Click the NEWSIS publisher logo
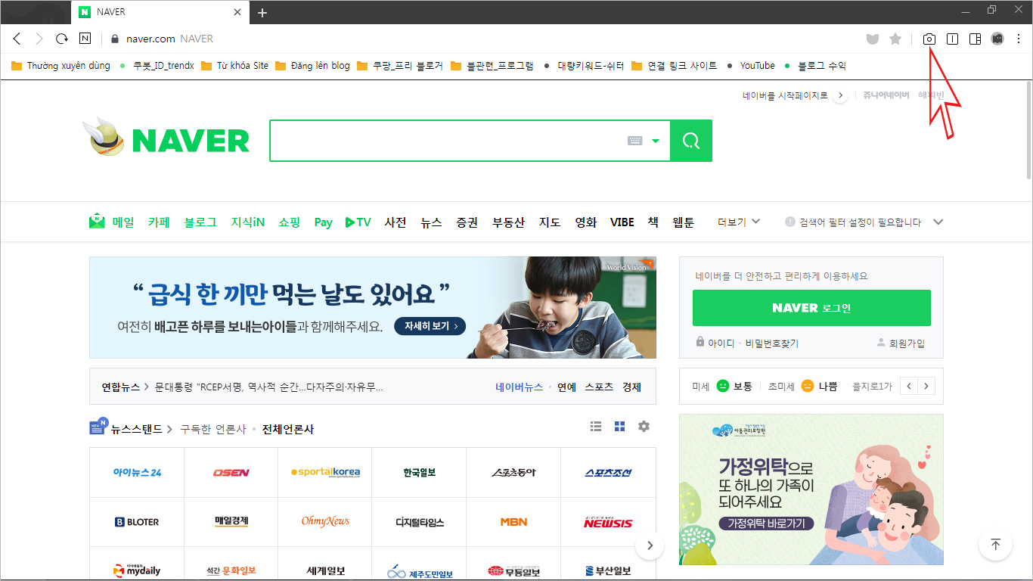The image size is (1033, 581). click(608, 522)
